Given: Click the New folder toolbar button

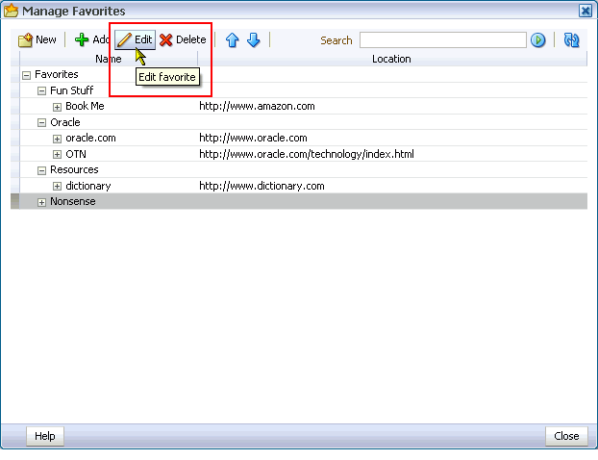Looking at the screenshot, I should 37,39.
